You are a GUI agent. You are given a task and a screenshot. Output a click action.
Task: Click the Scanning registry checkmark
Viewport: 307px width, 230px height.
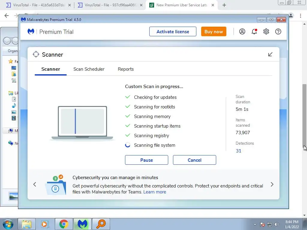click(x=128, y=135)
